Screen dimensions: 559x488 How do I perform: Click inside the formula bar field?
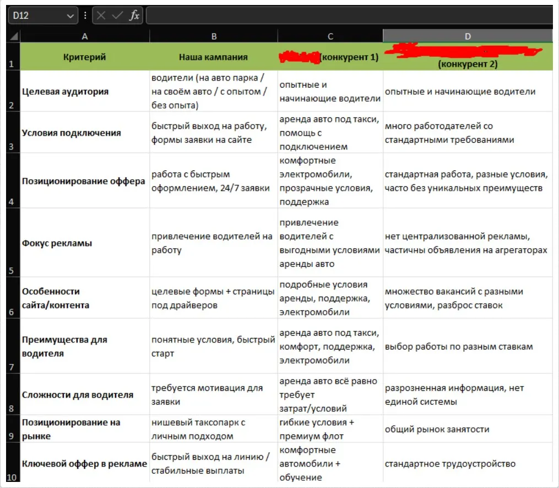[349, 15]
